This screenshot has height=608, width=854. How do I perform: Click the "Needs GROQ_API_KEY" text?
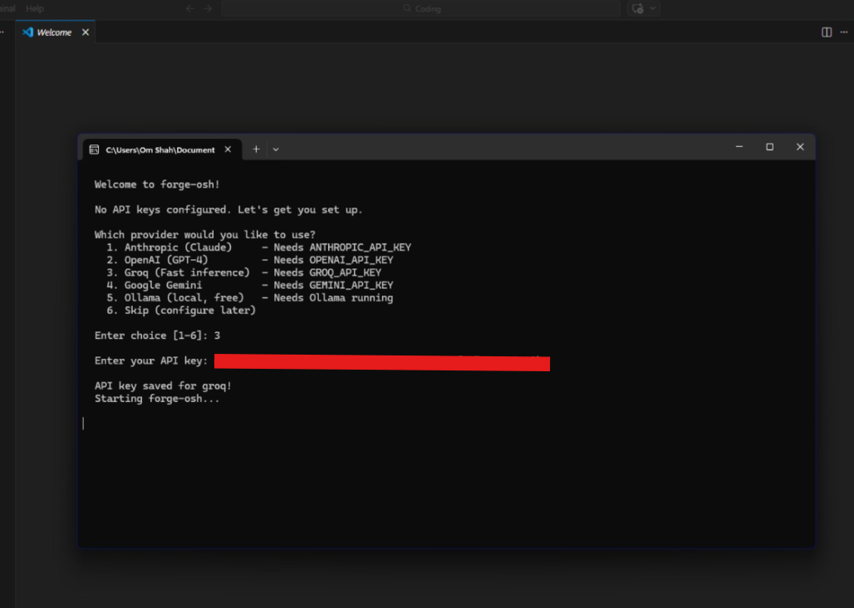pyautogui.click(x=327, y=272)
